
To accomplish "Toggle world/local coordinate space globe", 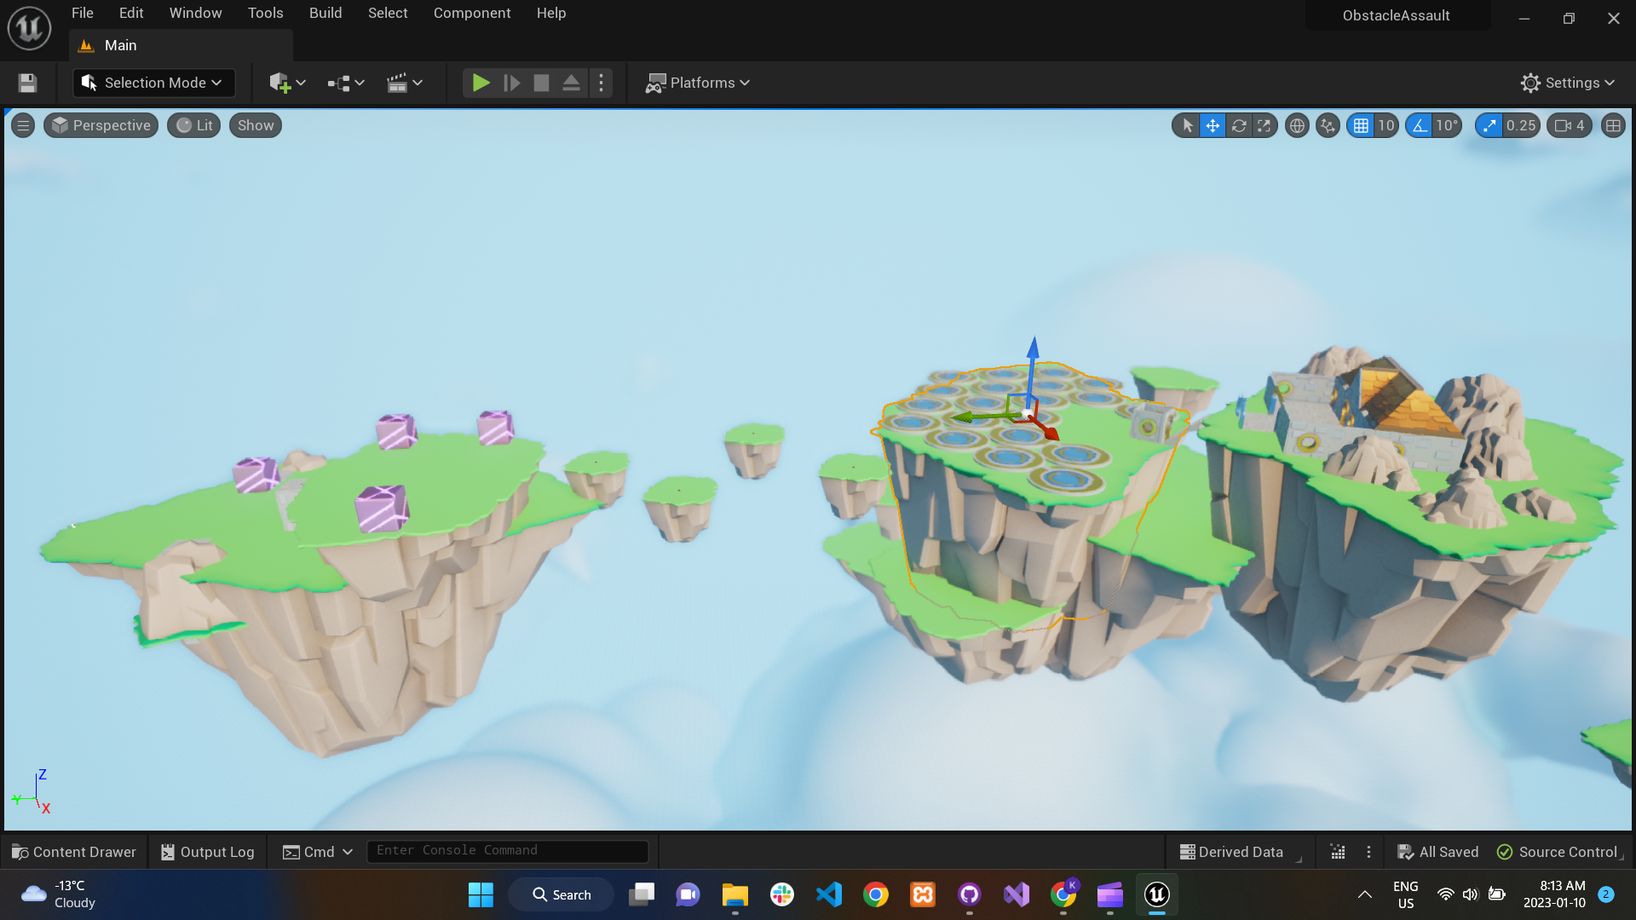I will [1297, 125].
